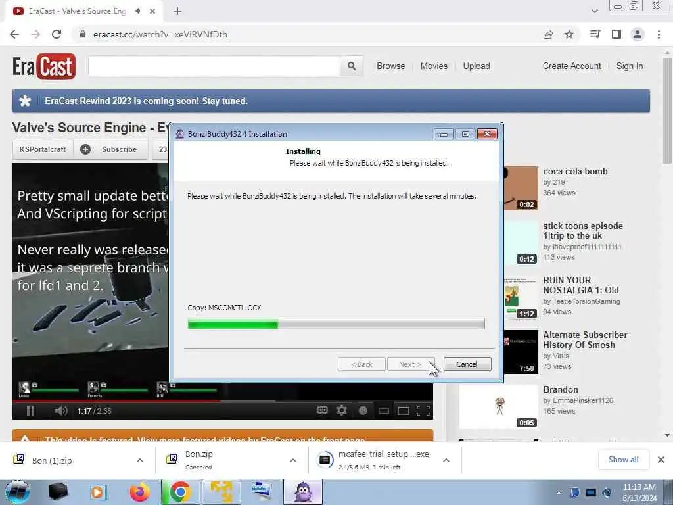Seek within the video progress bar

click(222, 400)
